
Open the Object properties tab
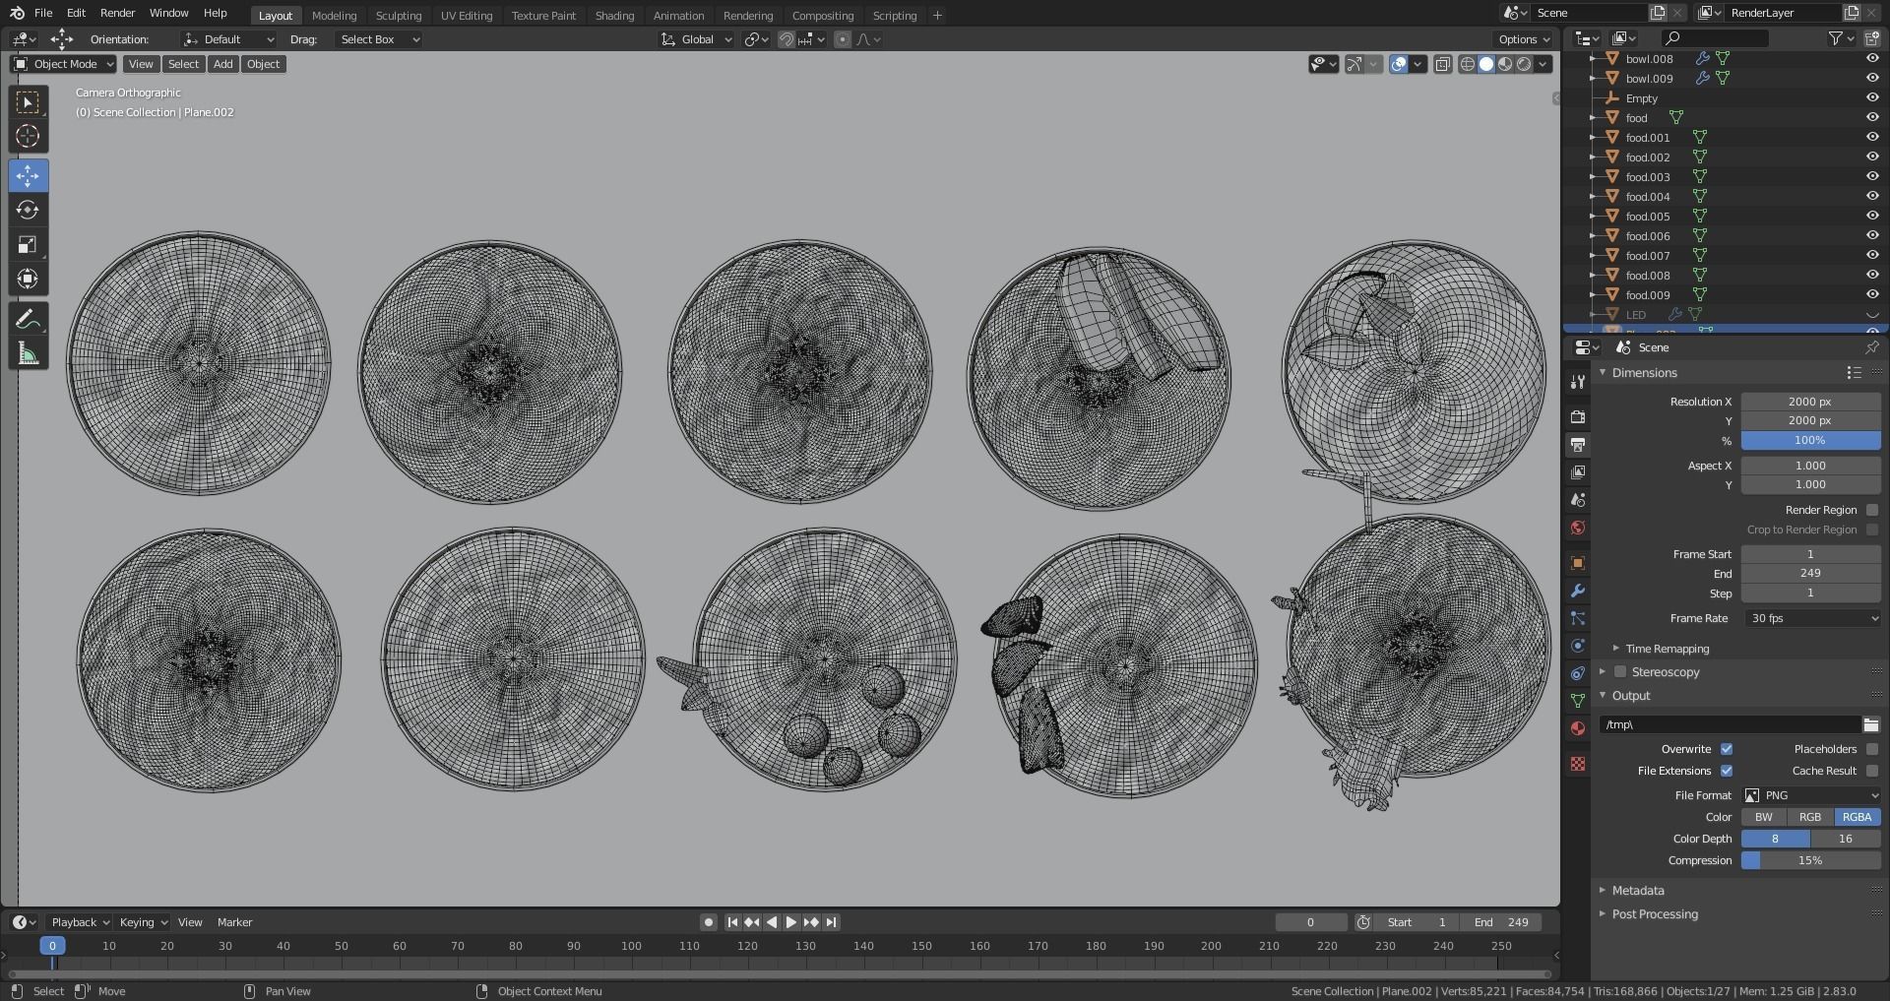[1578, 563]
